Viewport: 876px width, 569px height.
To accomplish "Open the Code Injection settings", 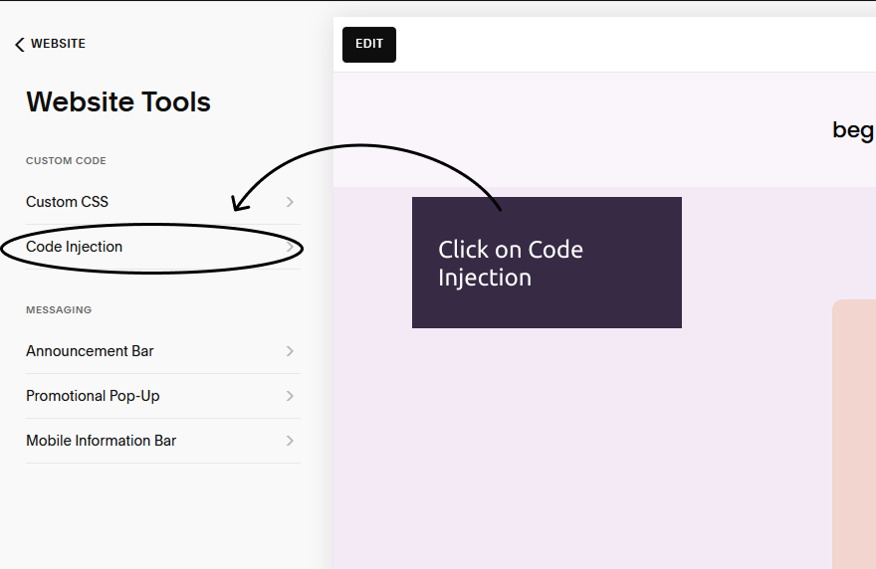I will click(x=163, y=247).
